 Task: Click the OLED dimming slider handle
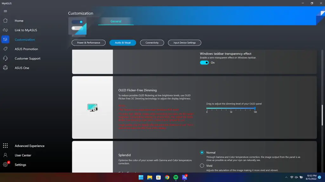coord(255,108)
